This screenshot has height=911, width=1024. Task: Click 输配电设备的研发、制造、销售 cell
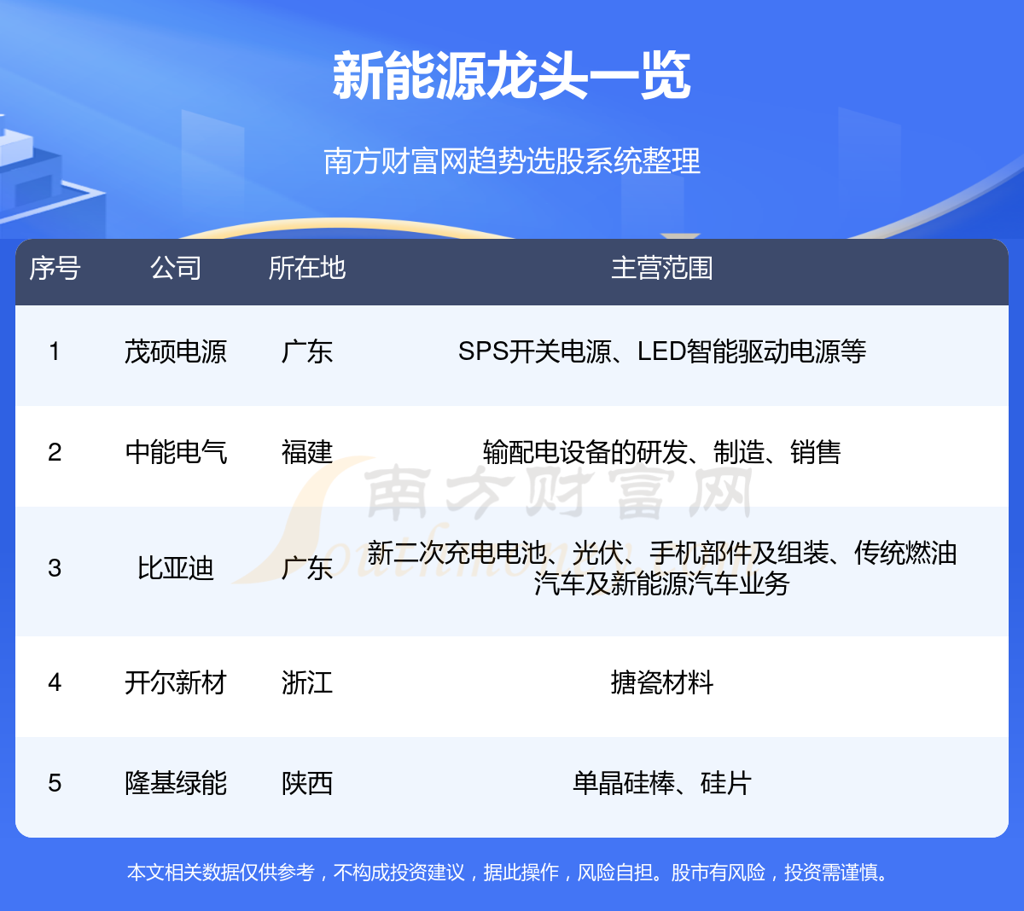(662, 451)
